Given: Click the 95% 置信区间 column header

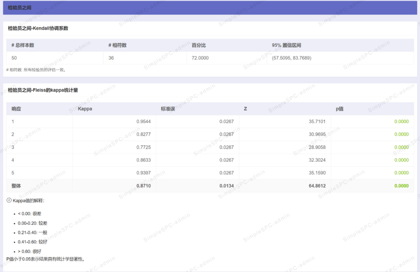Looking at the screenshot, I should tap(286, 45).
